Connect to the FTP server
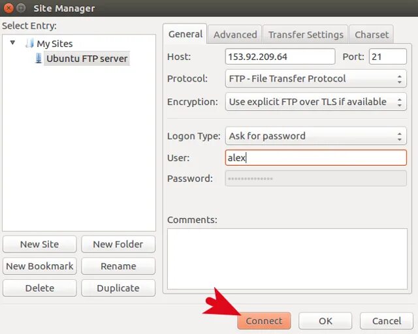Image resolution: width=418 pixels, height=334 pixels. (x=264, y=321)
